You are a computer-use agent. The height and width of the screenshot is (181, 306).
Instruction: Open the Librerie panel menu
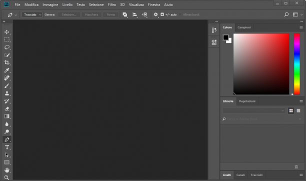tap(301, 101)
